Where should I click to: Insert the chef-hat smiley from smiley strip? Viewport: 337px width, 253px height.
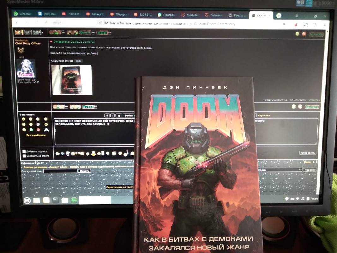coord(68,153)
